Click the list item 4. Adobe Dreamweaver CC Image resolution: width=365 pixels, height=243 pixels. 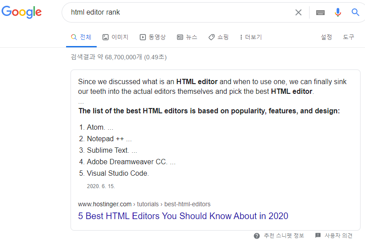[x=127, y=162]
